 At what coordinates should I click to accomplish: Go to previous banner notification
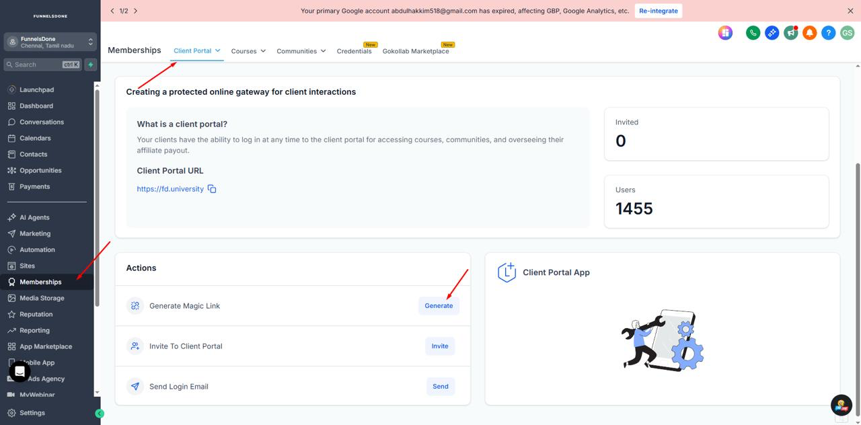[x=112, y=11]
